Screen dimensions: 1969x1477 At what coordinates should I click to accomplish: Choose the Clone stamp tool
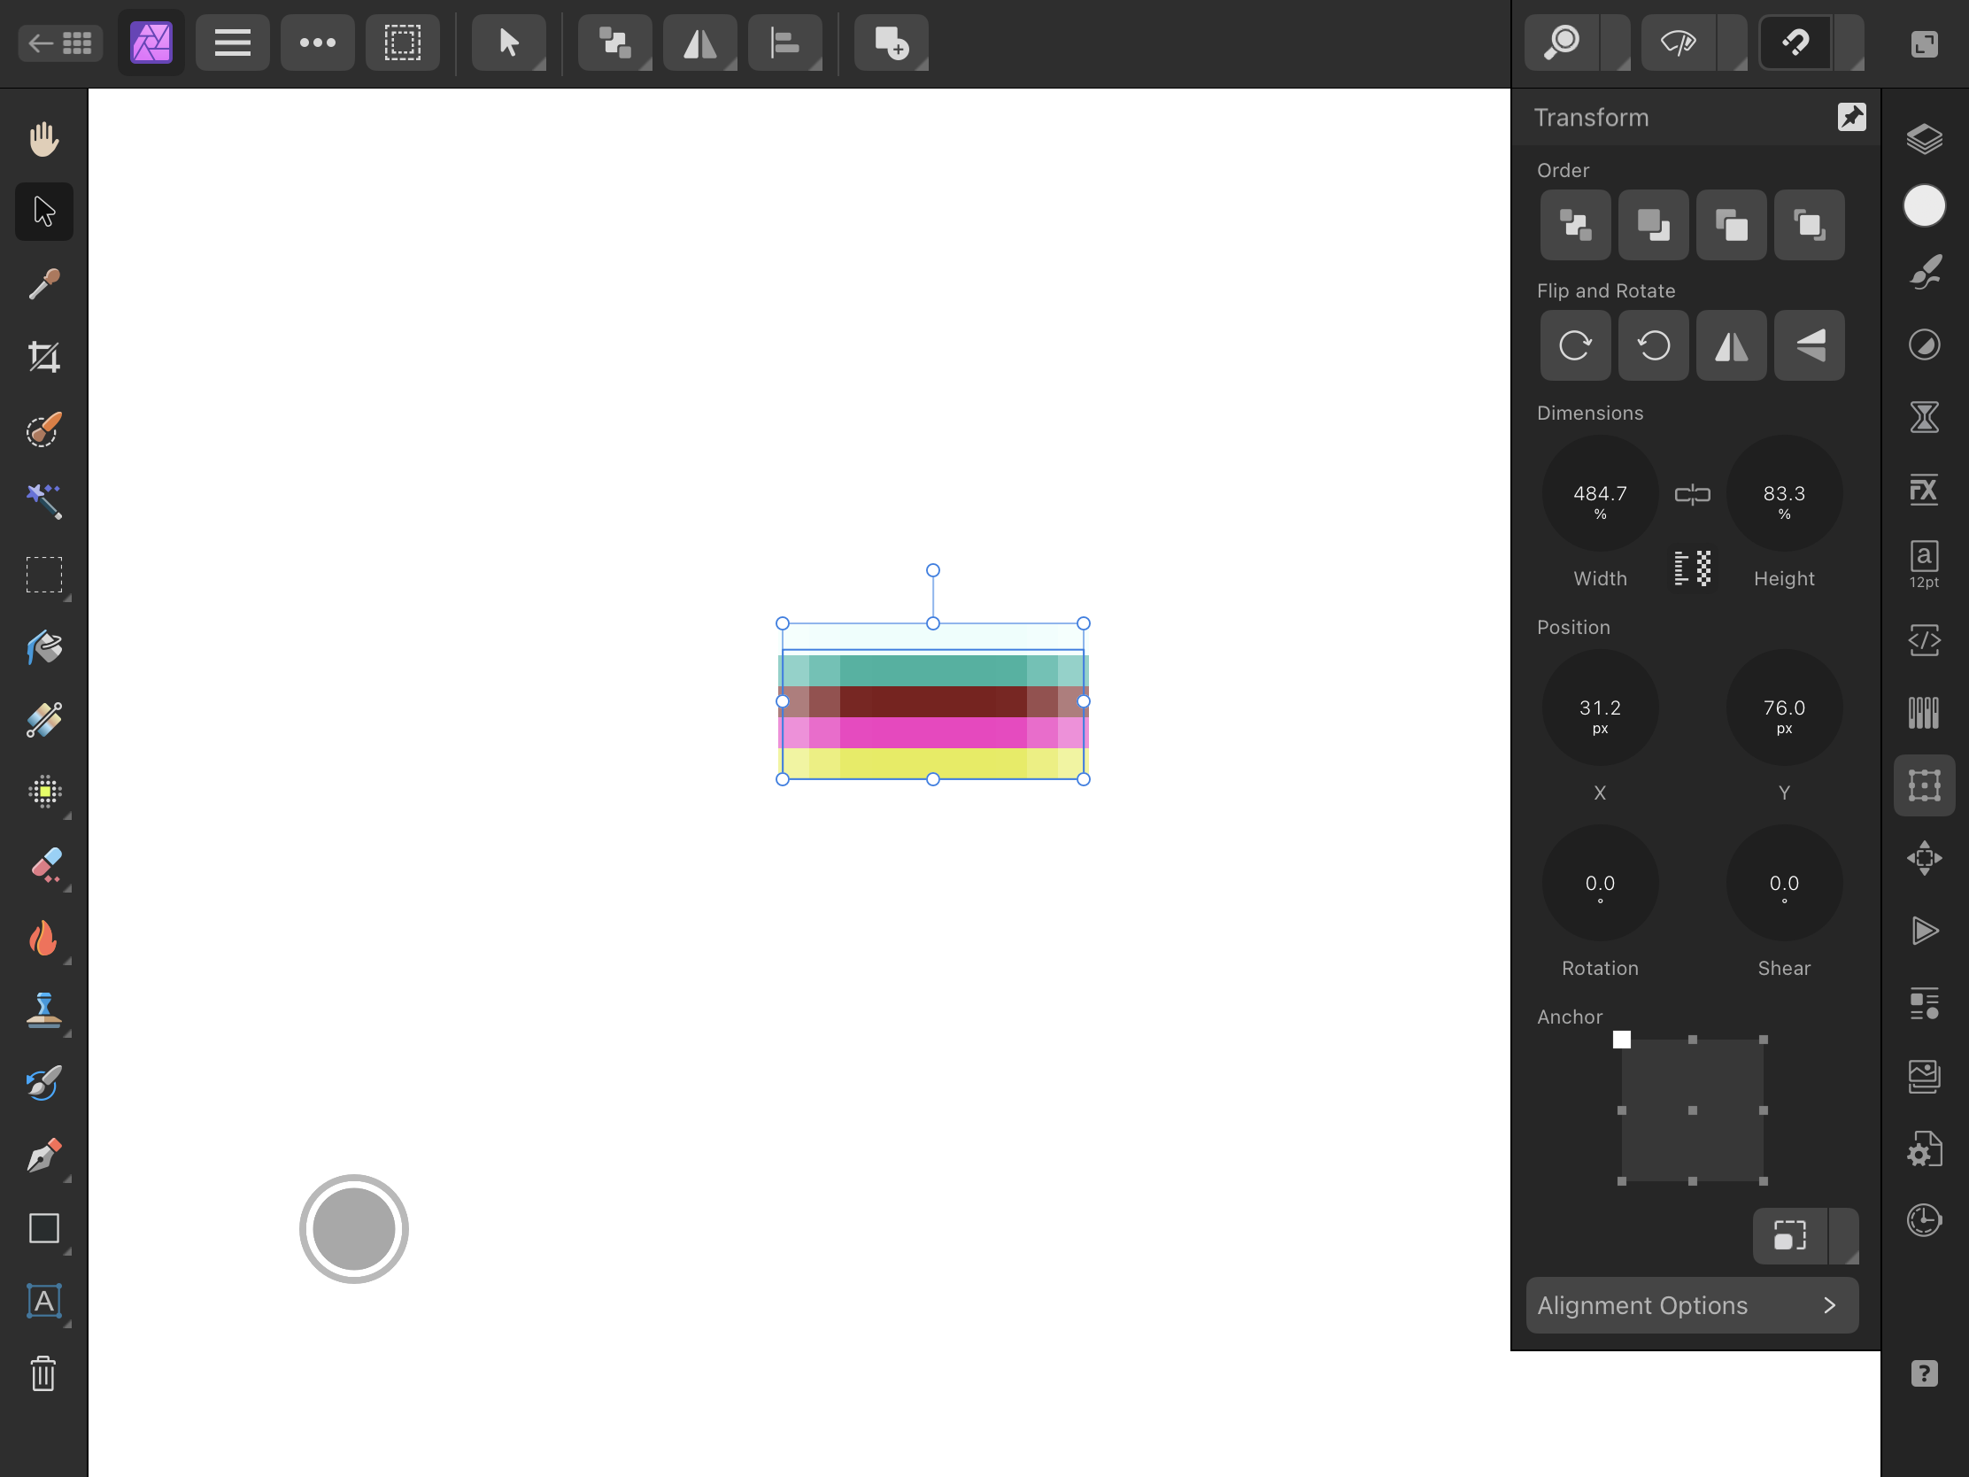click(x=43, y=1010)
